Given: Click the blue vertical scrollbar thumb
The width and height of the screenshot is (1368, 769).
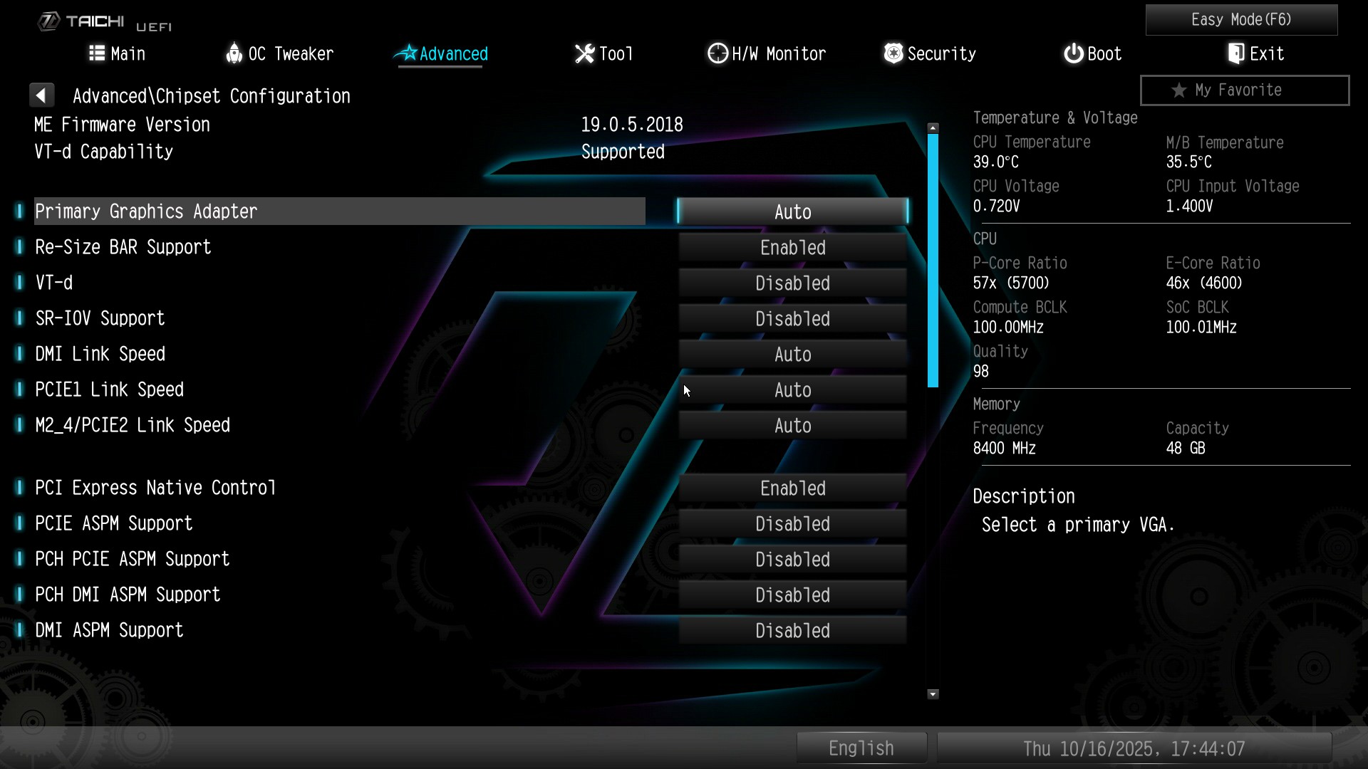Looking at the screenshot, I should point(933,260).
